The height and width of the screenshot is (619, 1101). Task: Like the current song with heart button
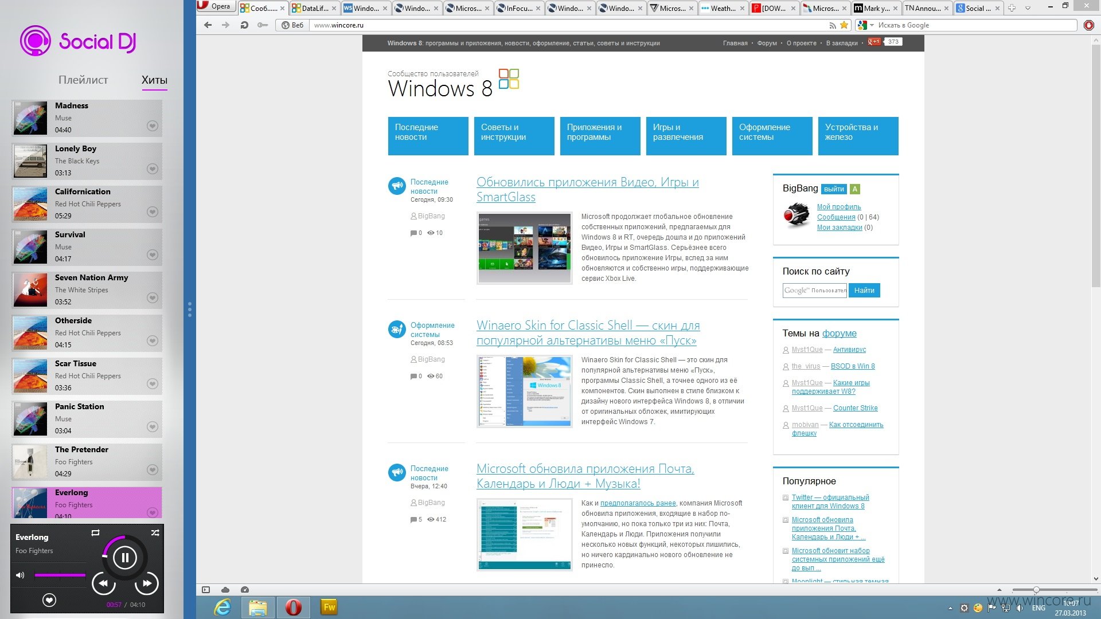(x=49, y=600)
